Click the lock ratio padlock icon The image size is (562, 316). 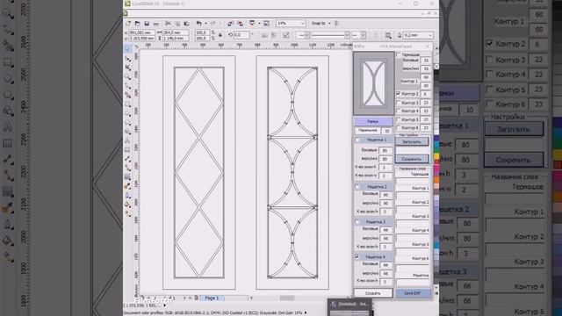(220, 35)
